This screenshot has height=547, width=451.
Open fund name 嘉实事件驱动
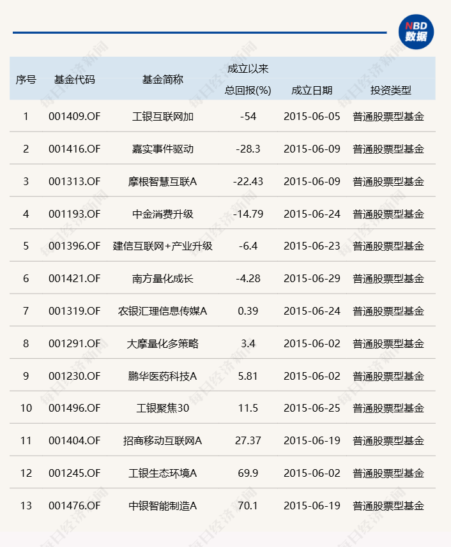[x=162, y=149]
